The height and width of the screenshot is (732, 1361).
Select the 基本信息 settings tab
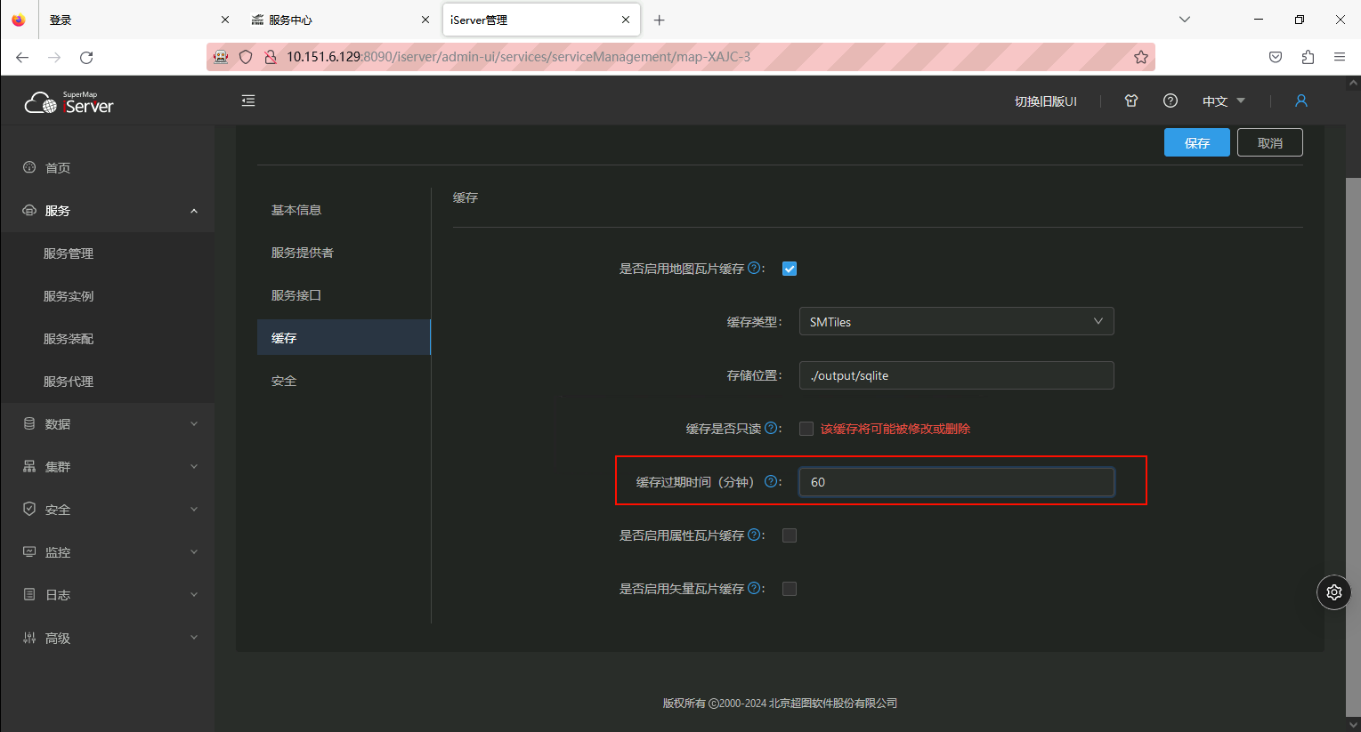click(x=344, y=210)
